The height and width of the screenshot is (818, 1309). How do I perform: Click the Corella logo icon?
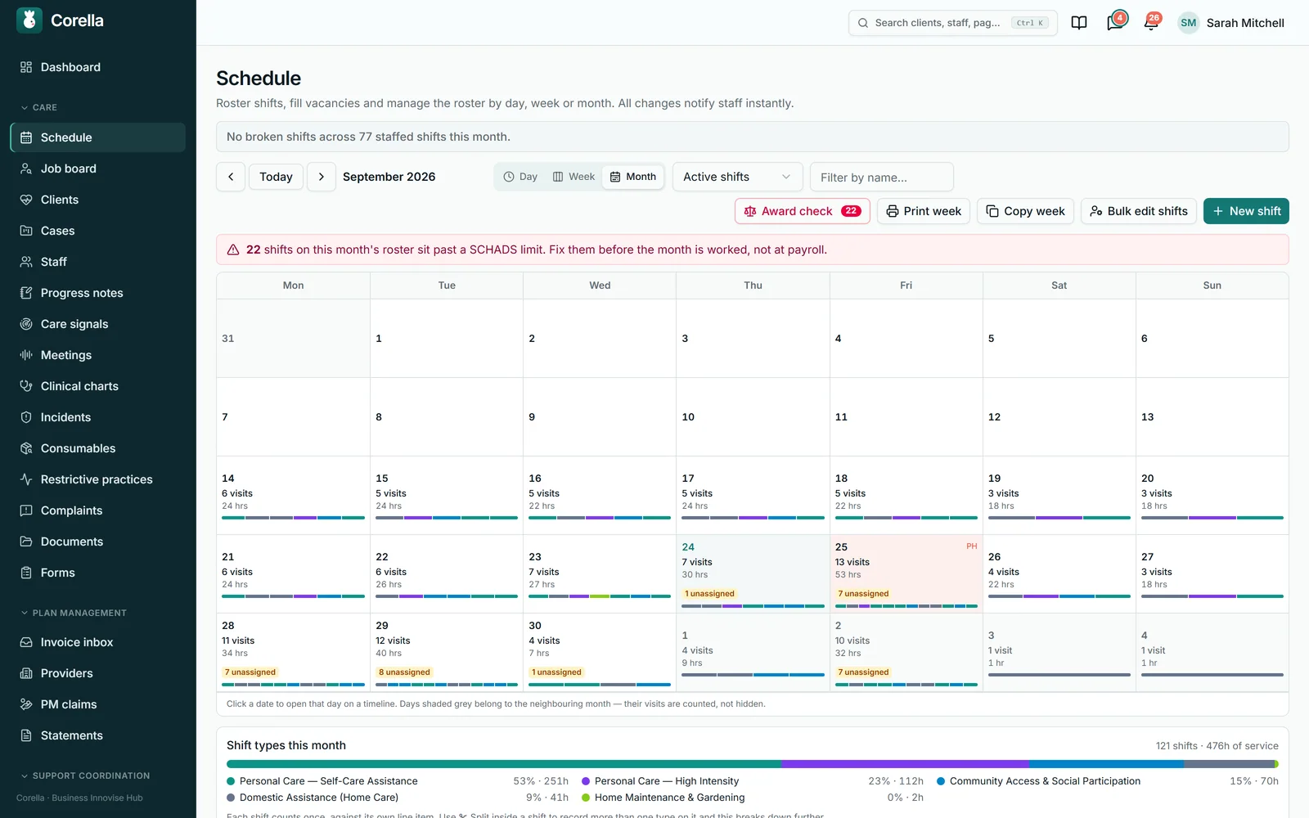tap(29, 20)
